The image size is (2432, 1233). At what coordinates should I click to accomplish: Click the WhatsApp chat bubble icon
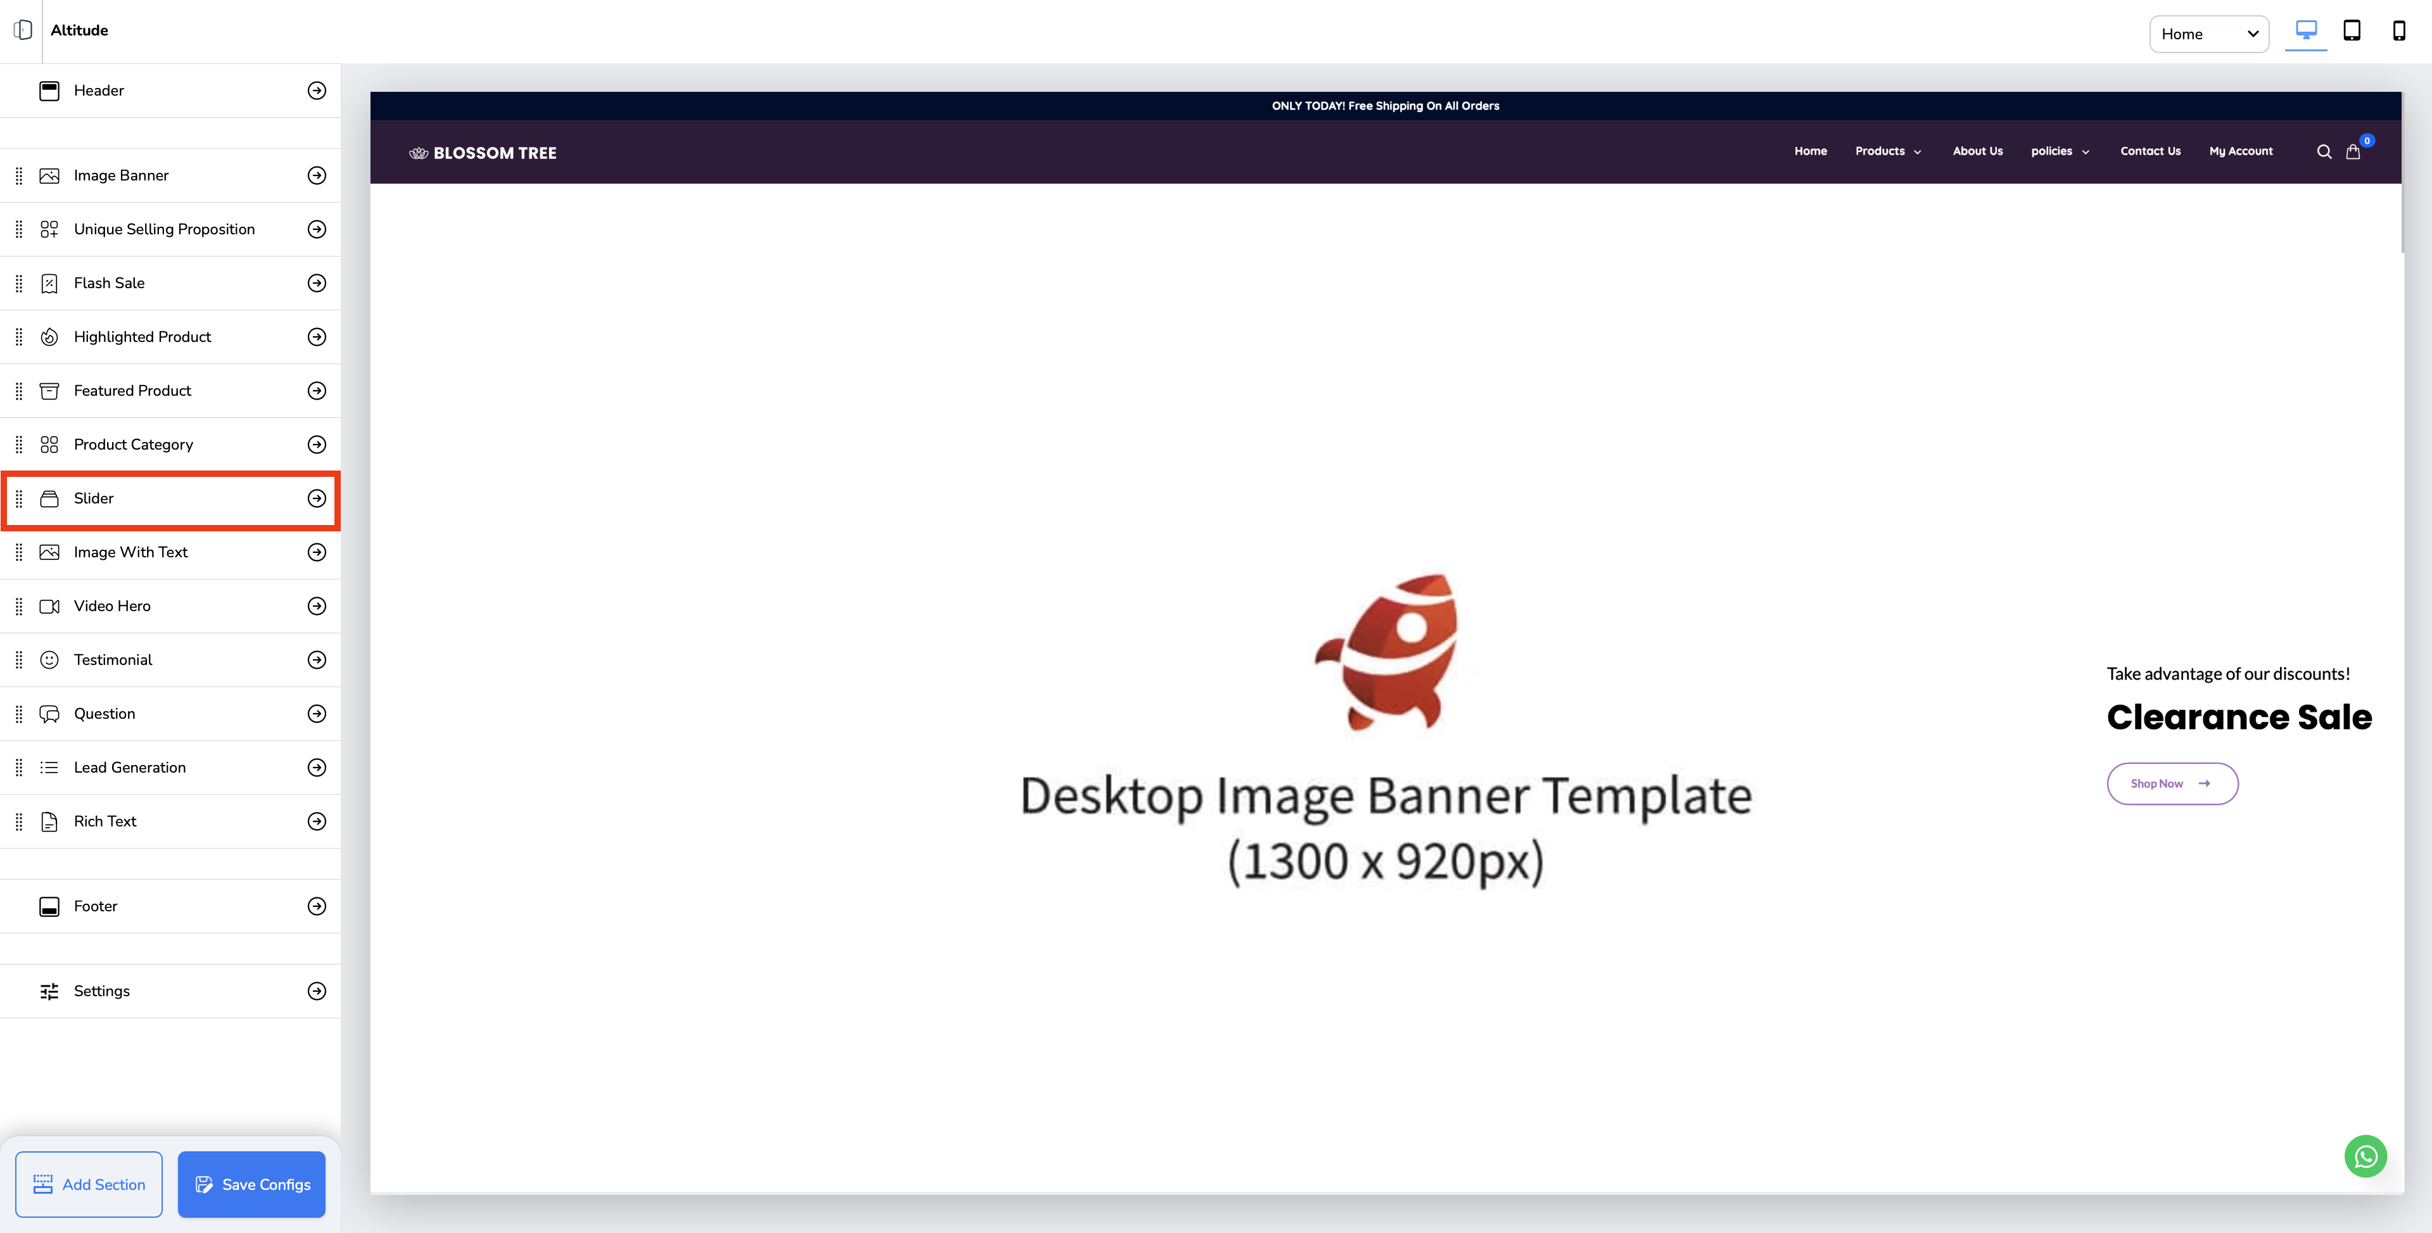2365,1156
